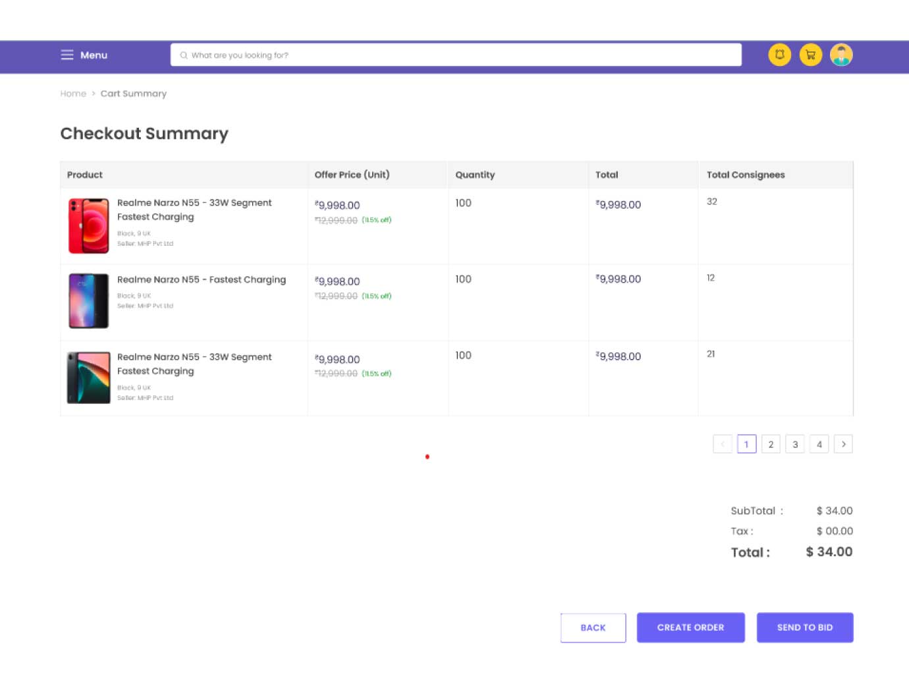Screen dimensions: 909x684
Task: Open the user profile avatar
Action: pyautogui.click(x=841, y=55)
